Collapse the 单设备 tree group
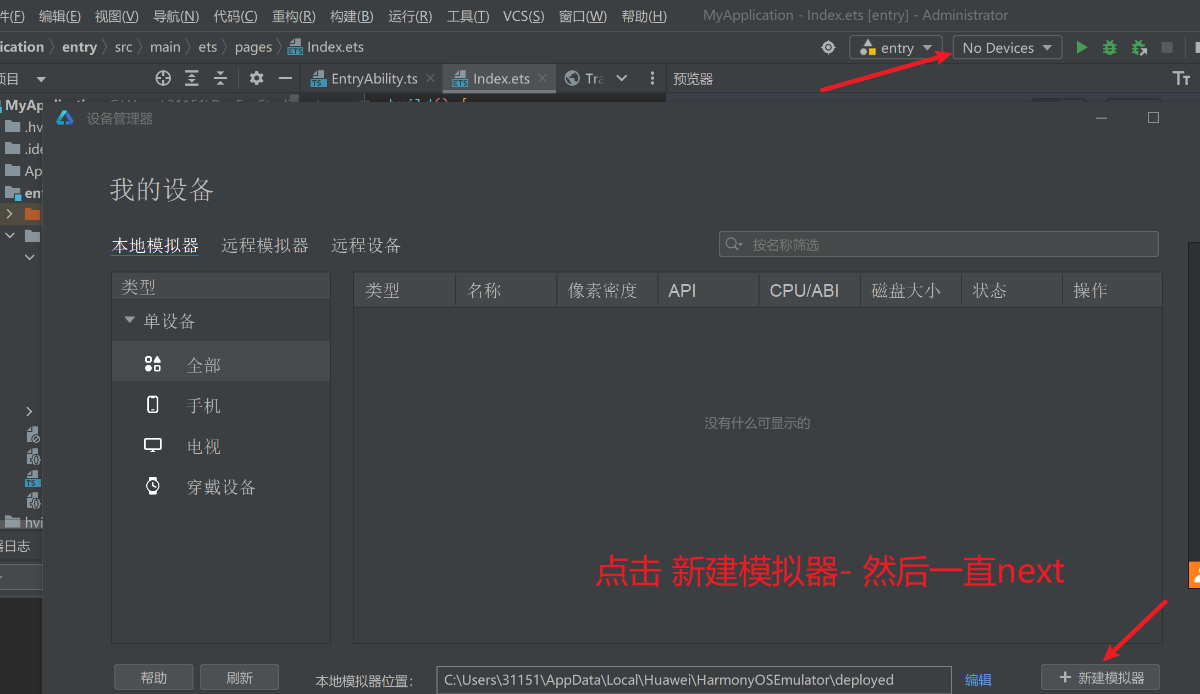 click(x=130, y=320)
